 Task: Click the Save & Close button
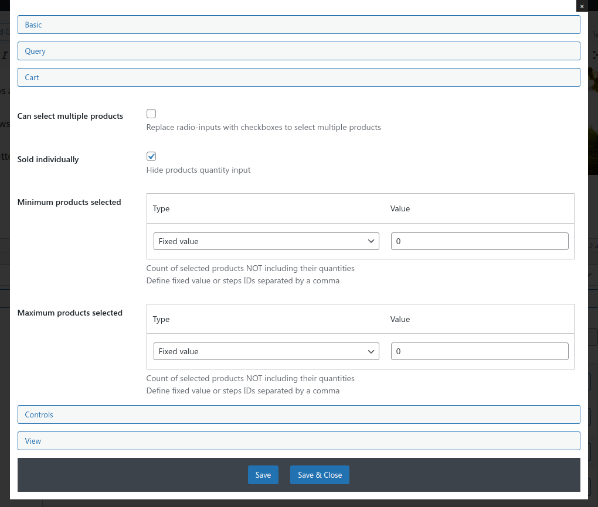pos(320,475)
